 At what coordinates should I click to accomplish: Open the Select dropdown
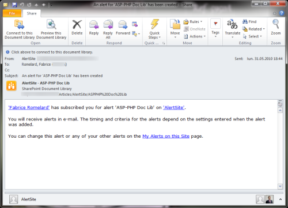(x=252, y=36)
